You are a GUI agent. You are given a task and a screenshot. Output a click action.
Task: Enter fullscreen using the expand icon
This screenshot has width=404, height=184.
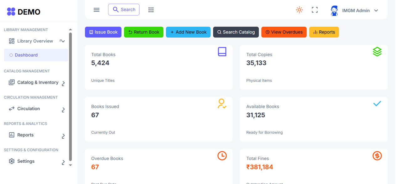point(315,10)
